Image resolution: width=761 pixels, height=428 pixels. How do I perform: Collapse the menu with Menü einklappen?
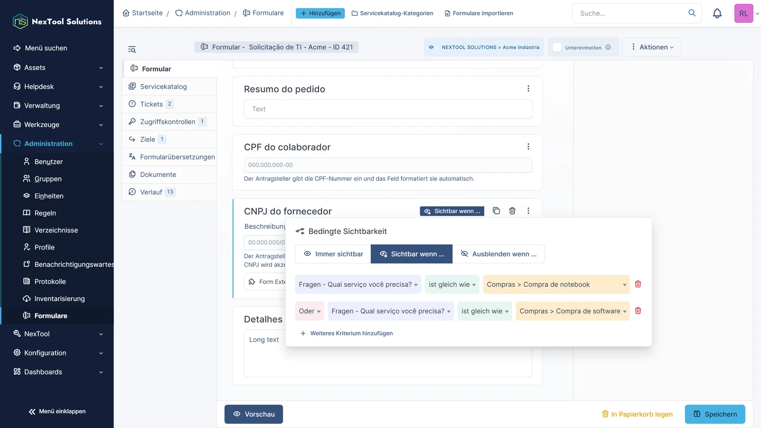[x=57, y=411]
